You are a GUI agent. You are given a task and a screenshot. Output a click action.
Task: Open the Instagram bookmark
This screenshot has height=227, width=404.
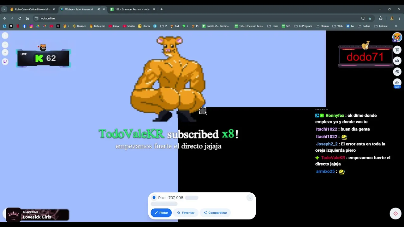coord(31,26)
